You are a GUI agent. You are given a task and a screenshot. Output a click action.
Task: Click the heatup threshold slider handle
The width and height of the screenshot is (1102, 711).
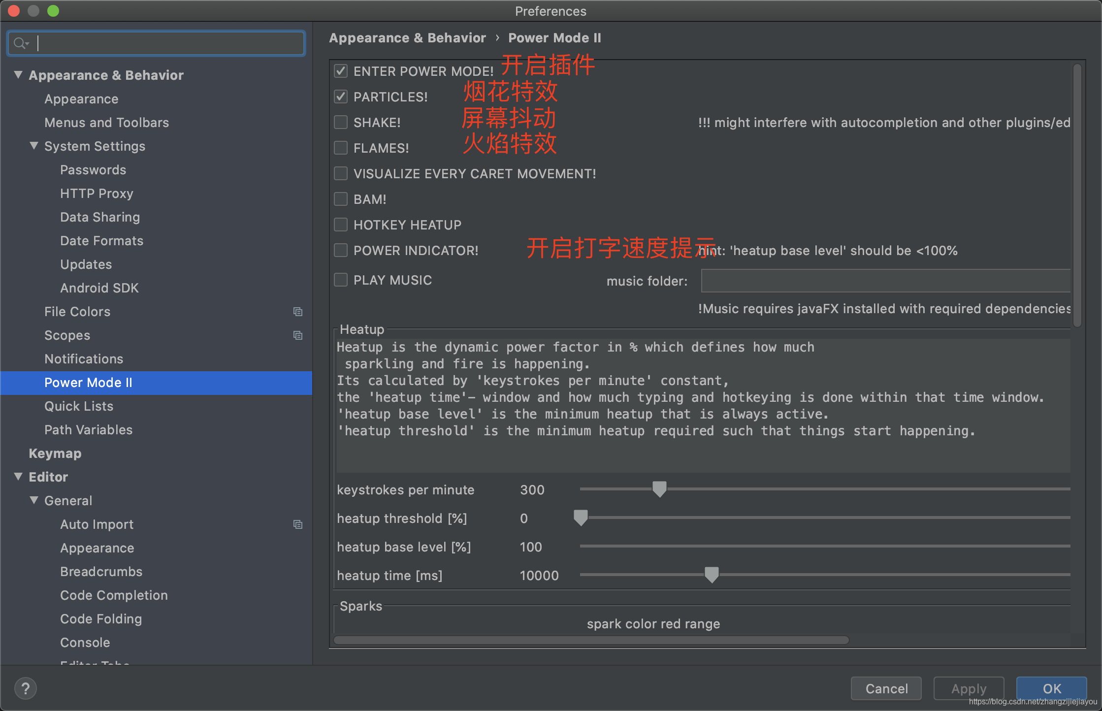pos(581,518)
